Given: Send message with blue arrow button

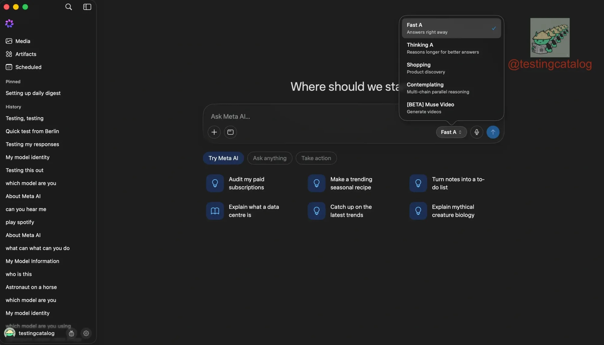Looking at the screenshot, I should (x=493, y=132).
